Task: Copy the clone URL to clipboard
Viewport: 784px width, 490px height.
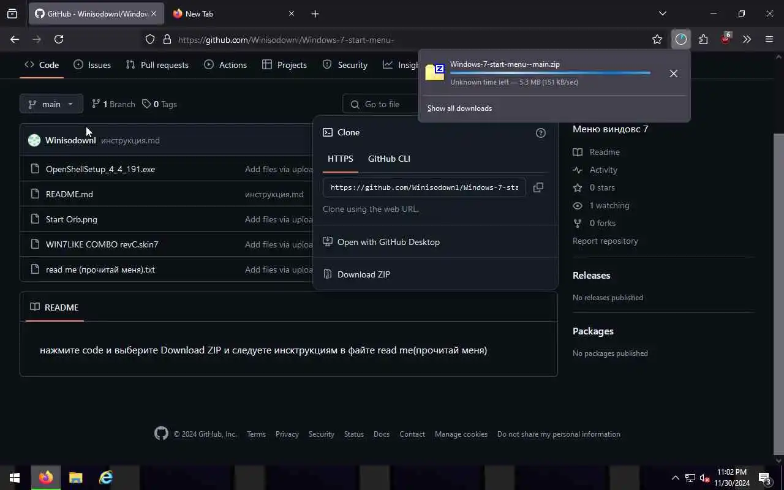Action: click(538, 187)
